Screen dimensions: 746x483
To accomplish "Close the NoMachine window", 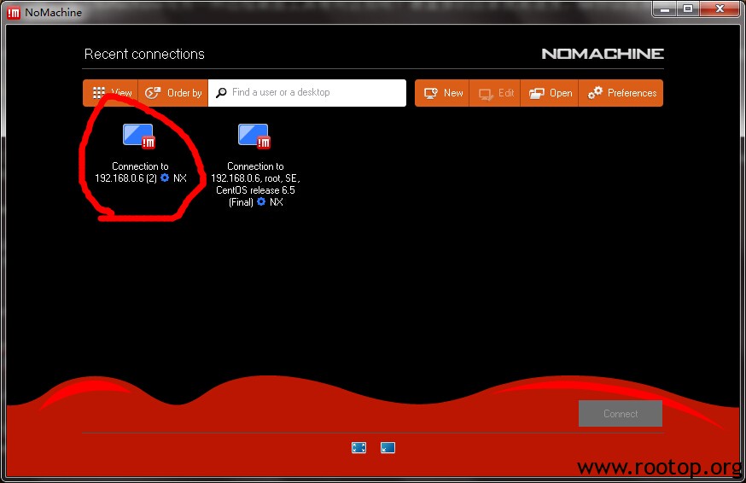I will point(720,9).
